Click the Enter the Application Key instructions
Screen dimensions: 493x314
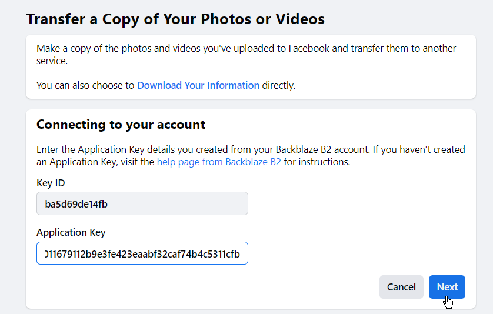pyautogui.click(x=251, y=156)
